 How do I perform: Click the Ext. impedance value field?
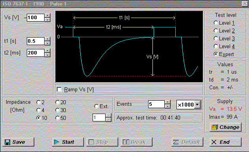(99, 118)
